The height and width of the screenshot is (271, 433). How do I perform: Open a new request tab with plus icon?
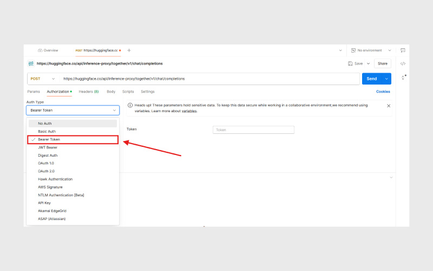[129, 50]
